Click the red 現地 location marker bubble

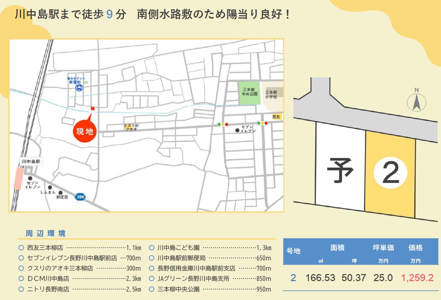[85, 131]
